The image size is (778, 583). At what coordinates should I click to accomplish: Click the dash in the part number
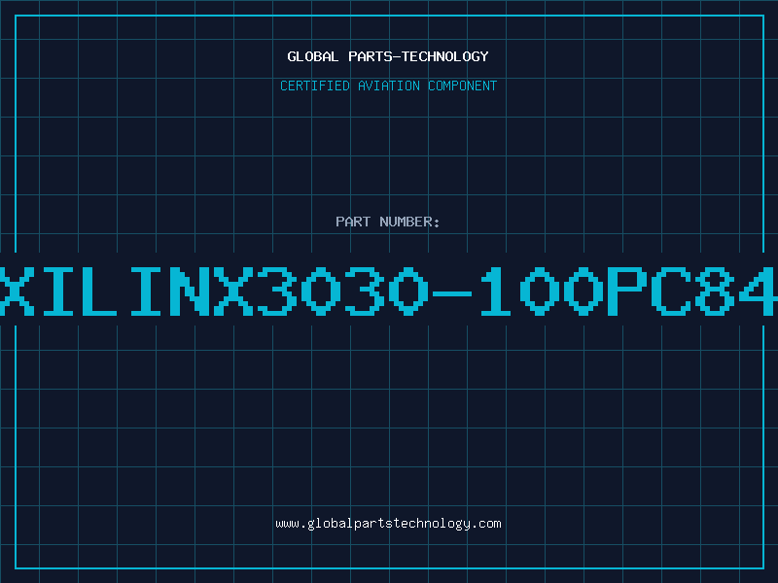click(x=451, y=293)
